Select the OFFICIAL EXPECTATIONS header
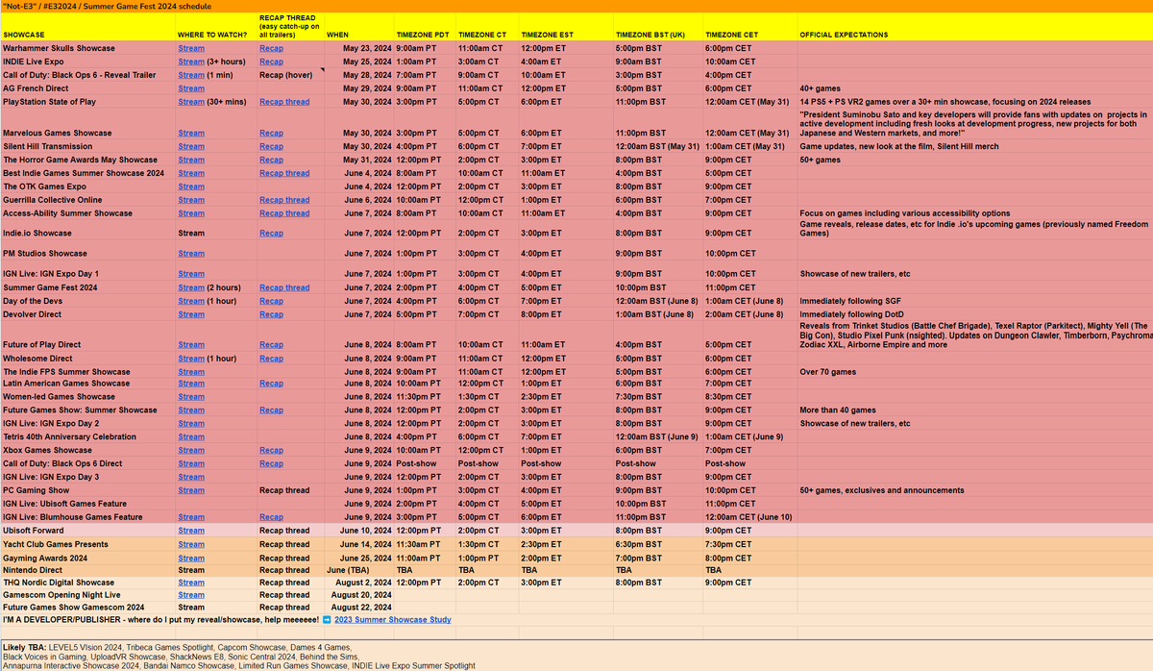This screenshot has height=671, width=1153. [x=974, y=28]
